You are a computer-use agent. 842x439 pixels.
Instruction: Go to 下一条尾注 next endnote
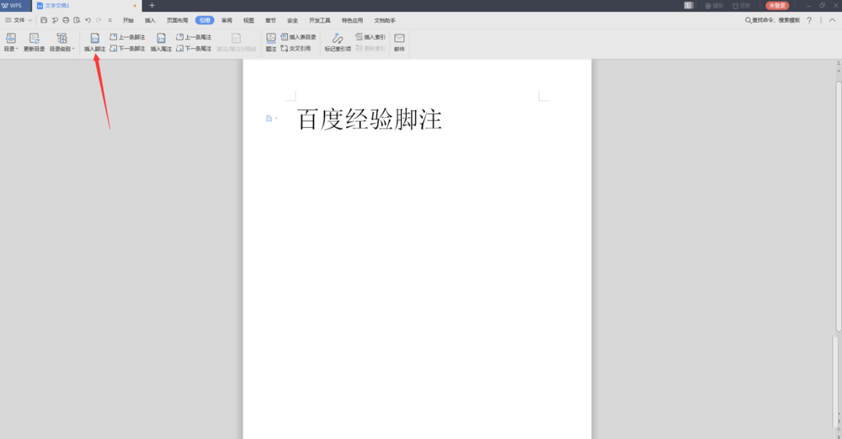pos(194,48)
